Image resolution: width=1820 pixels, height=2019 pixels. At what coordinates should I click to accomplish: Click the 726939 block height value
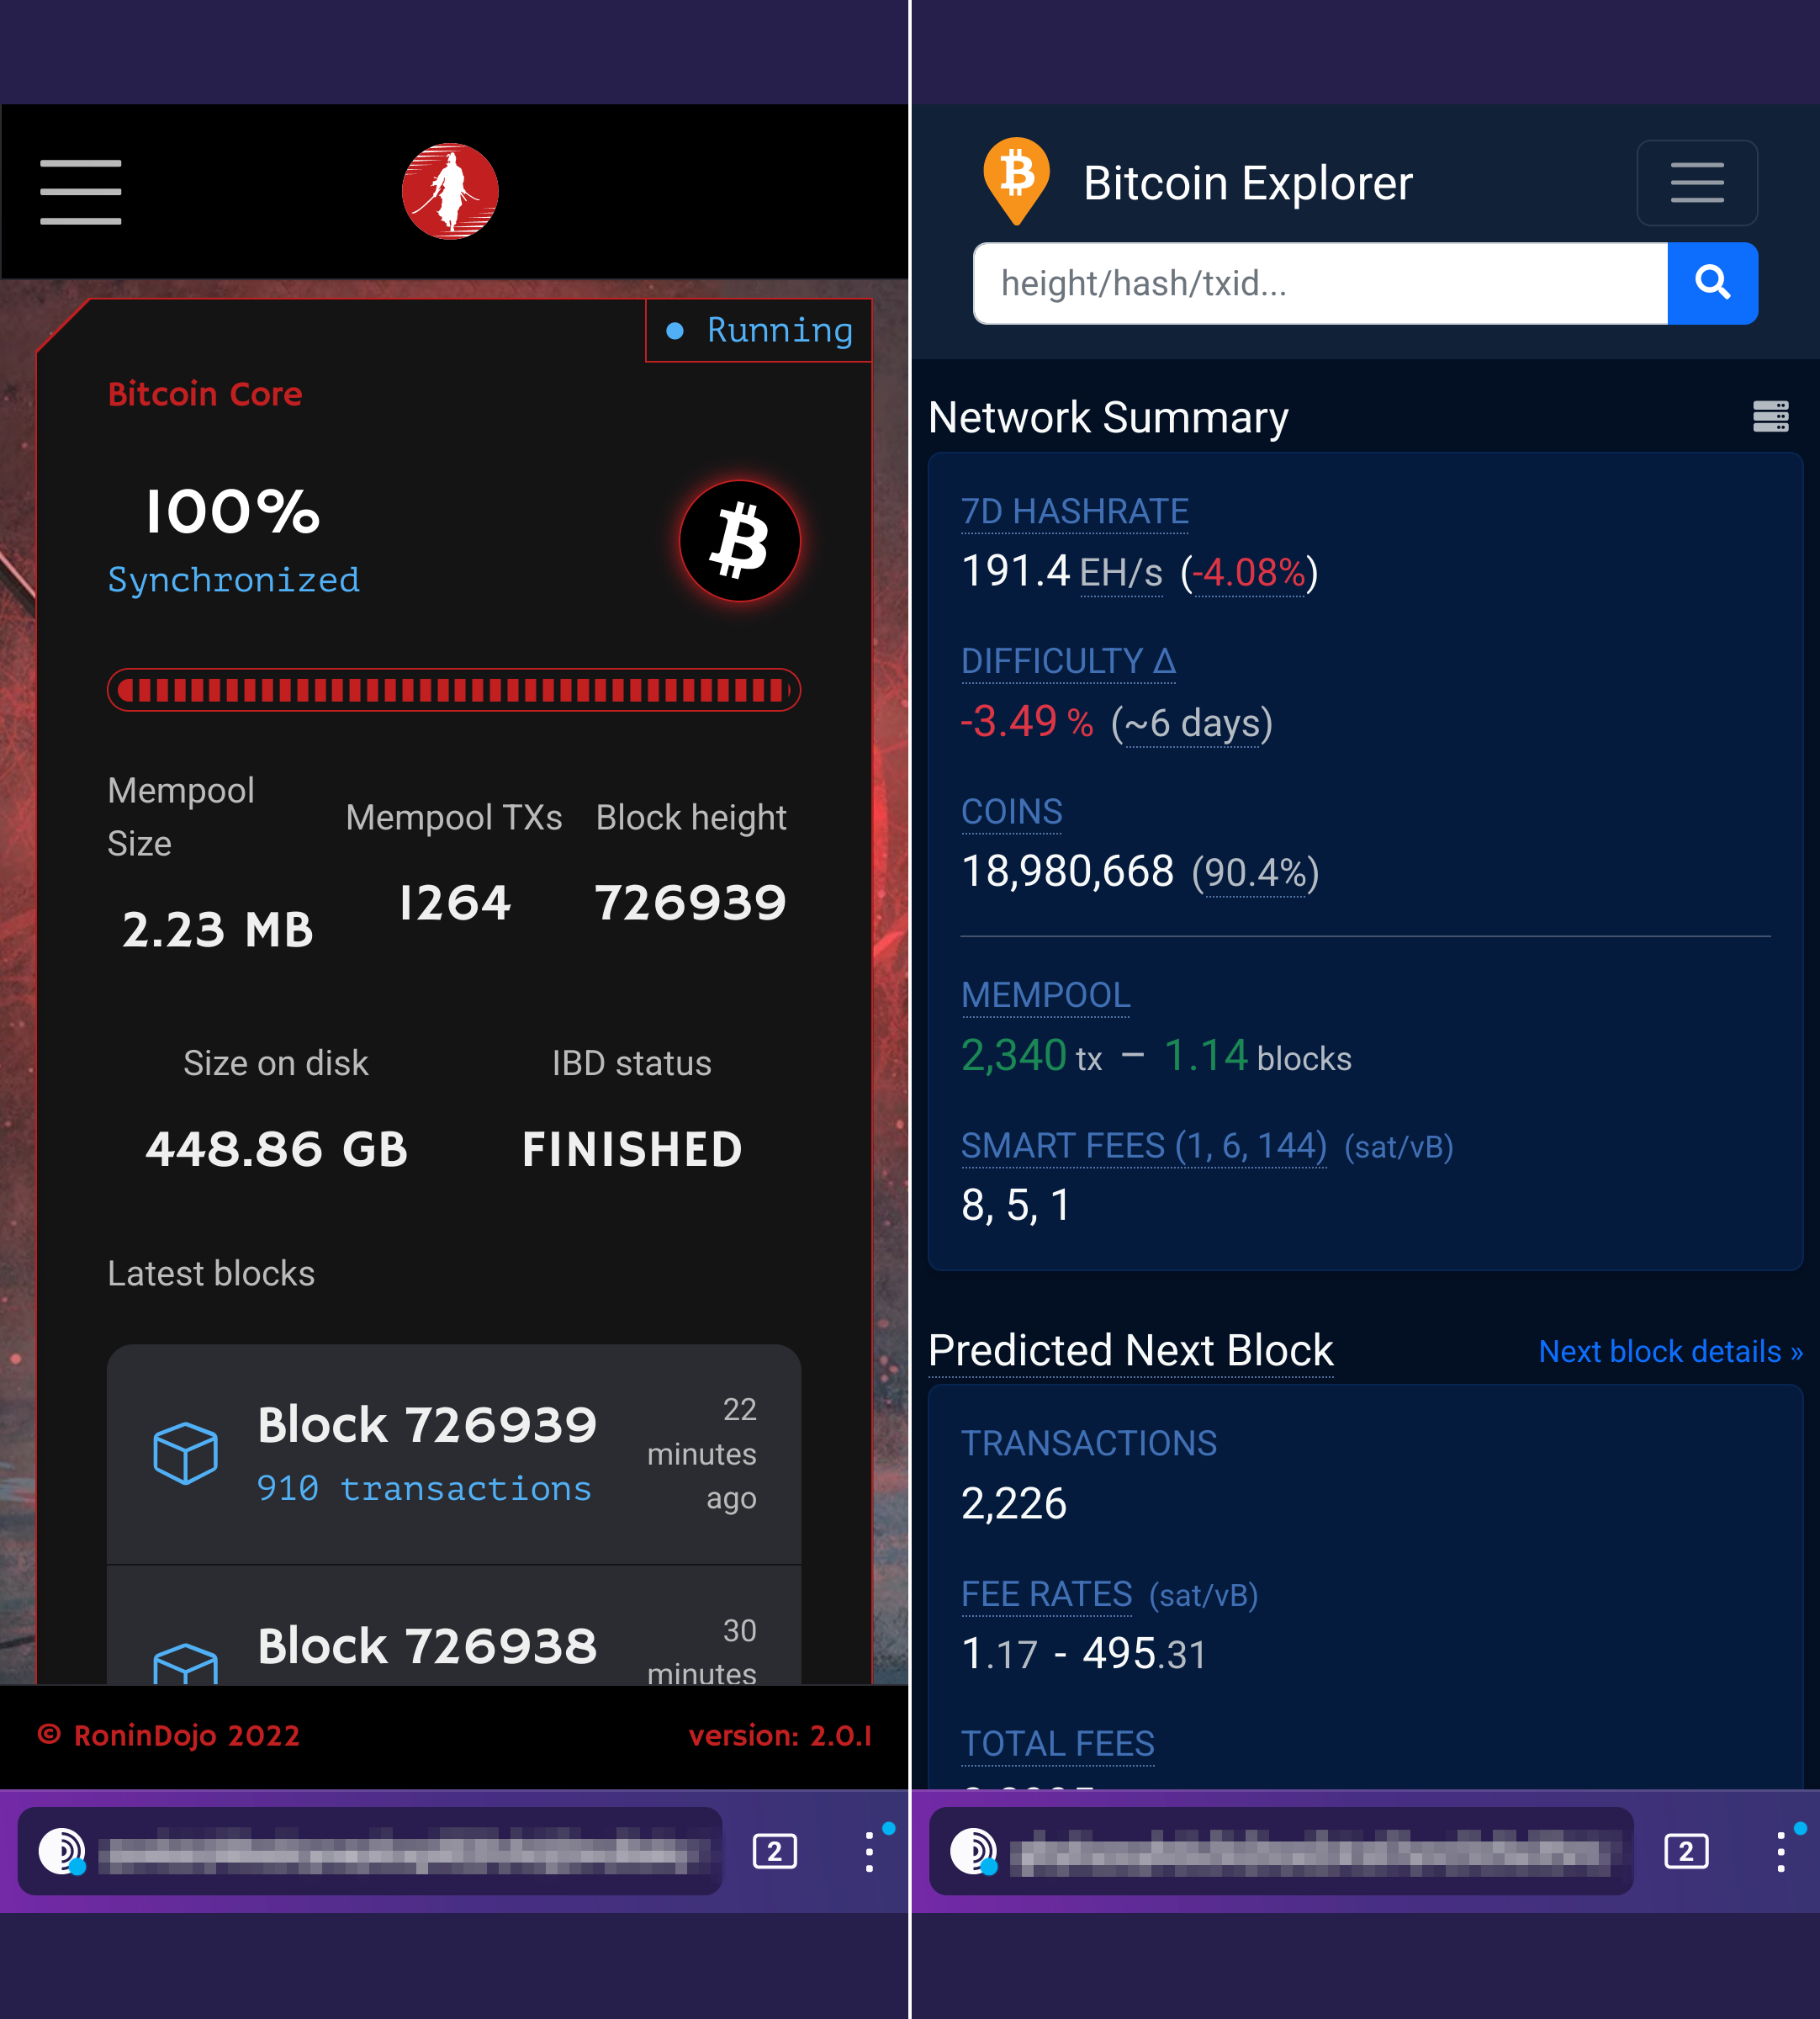point(691,903)
